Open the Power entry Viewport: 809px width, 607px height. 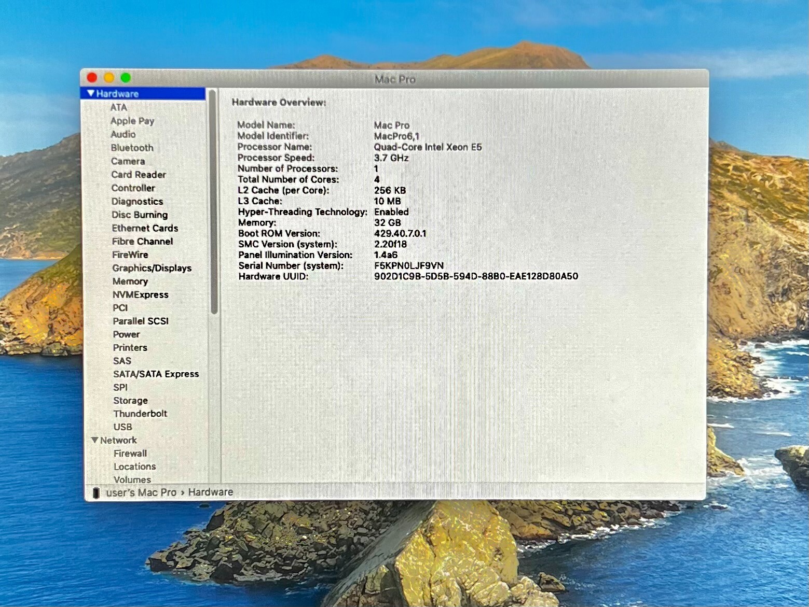point(127,335)
